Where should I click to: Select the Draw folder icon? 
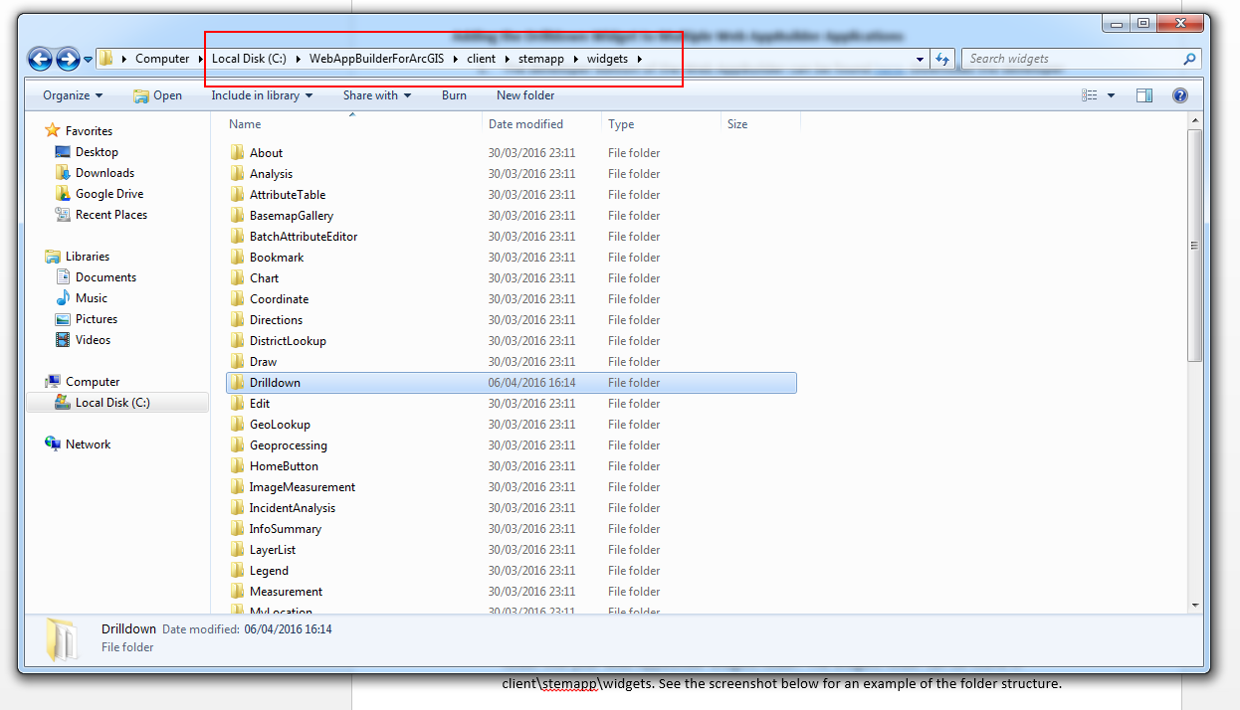click(x=237, y=362)
